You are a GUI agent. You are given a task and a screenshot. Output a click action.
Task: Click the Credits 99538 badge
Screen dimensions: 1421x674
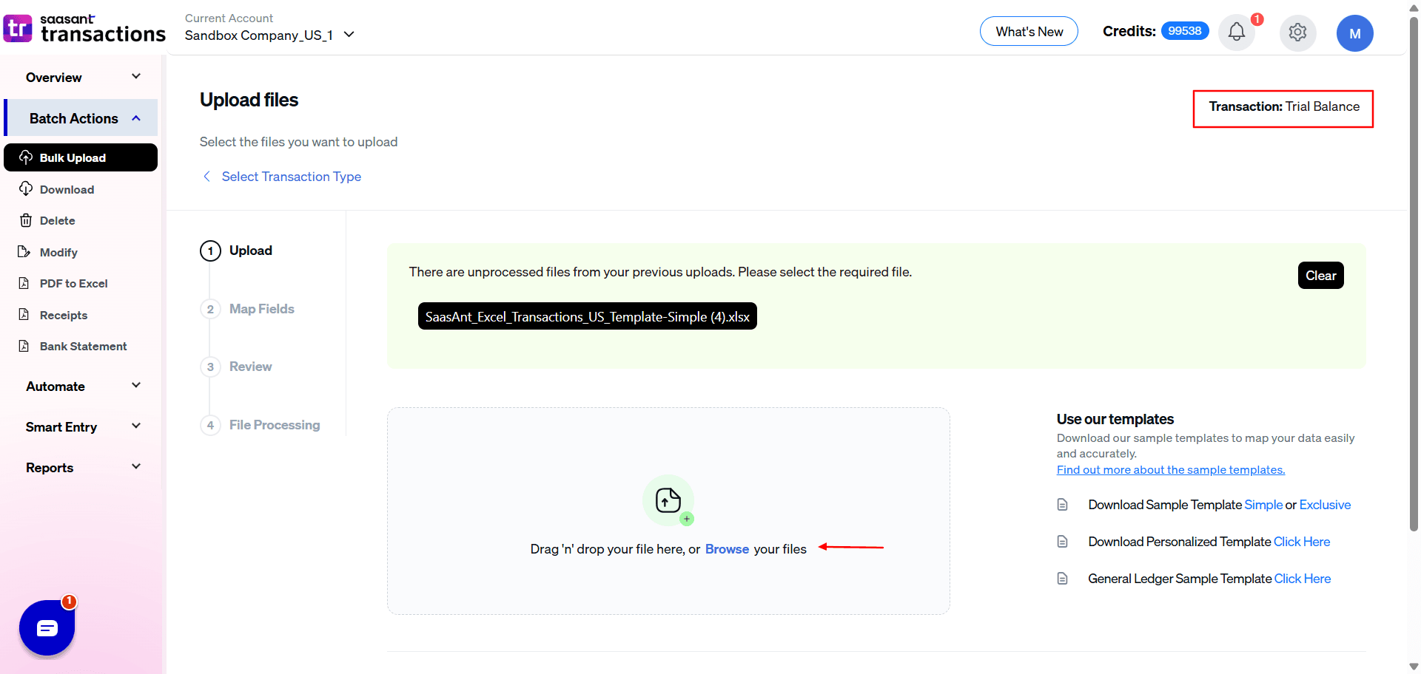pos(1185,31)
